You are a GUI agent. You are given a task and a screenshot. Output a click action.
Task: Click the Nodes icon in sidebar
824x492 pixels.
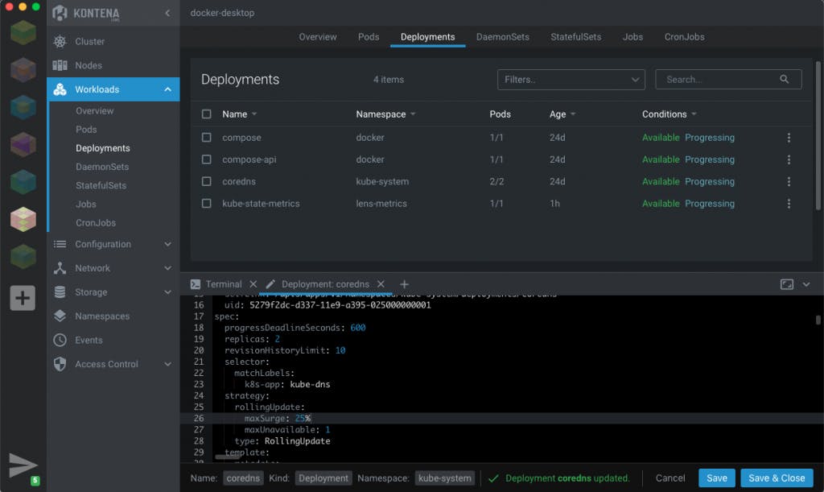click(60, 65)
